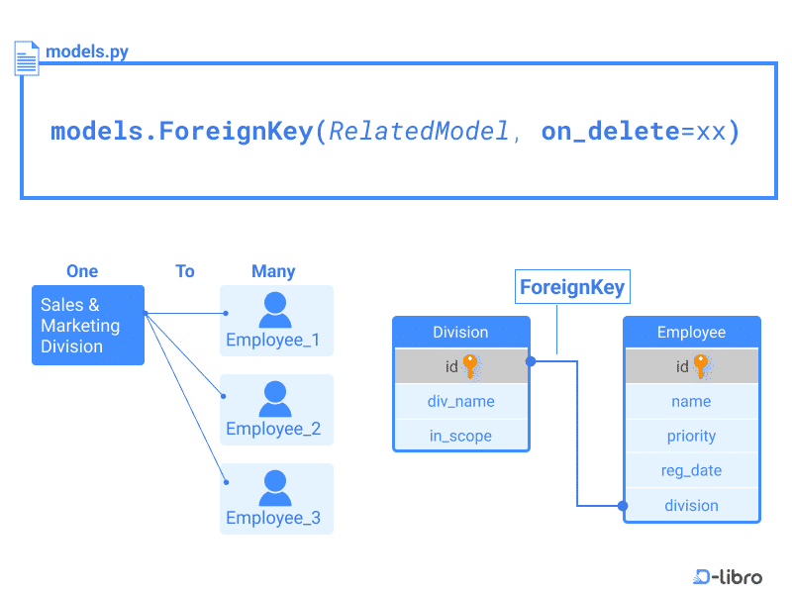This screenshot has height=594, width=792.
Task: Click the Employee_2 person icon
Action: pyautogui.click(x=274, y=399)
